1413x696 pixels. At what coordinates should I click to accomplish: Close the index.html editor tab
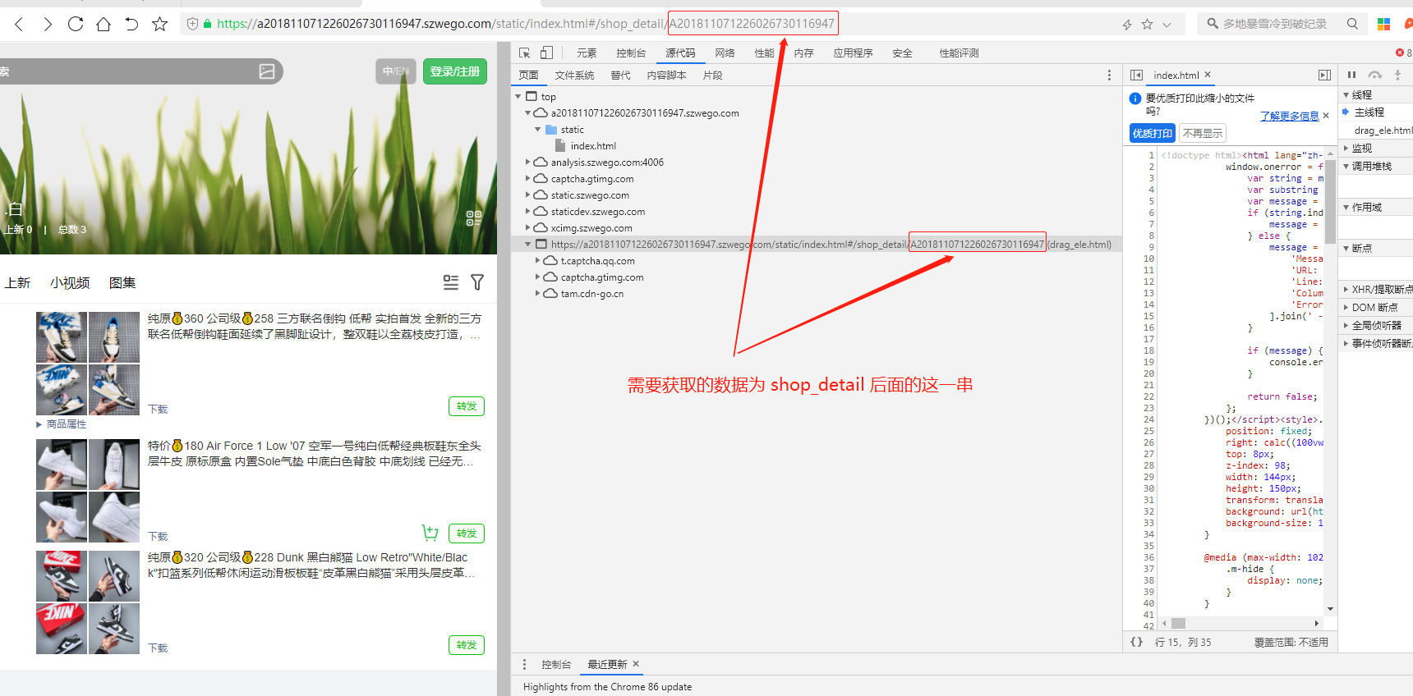pos(1208,75)
